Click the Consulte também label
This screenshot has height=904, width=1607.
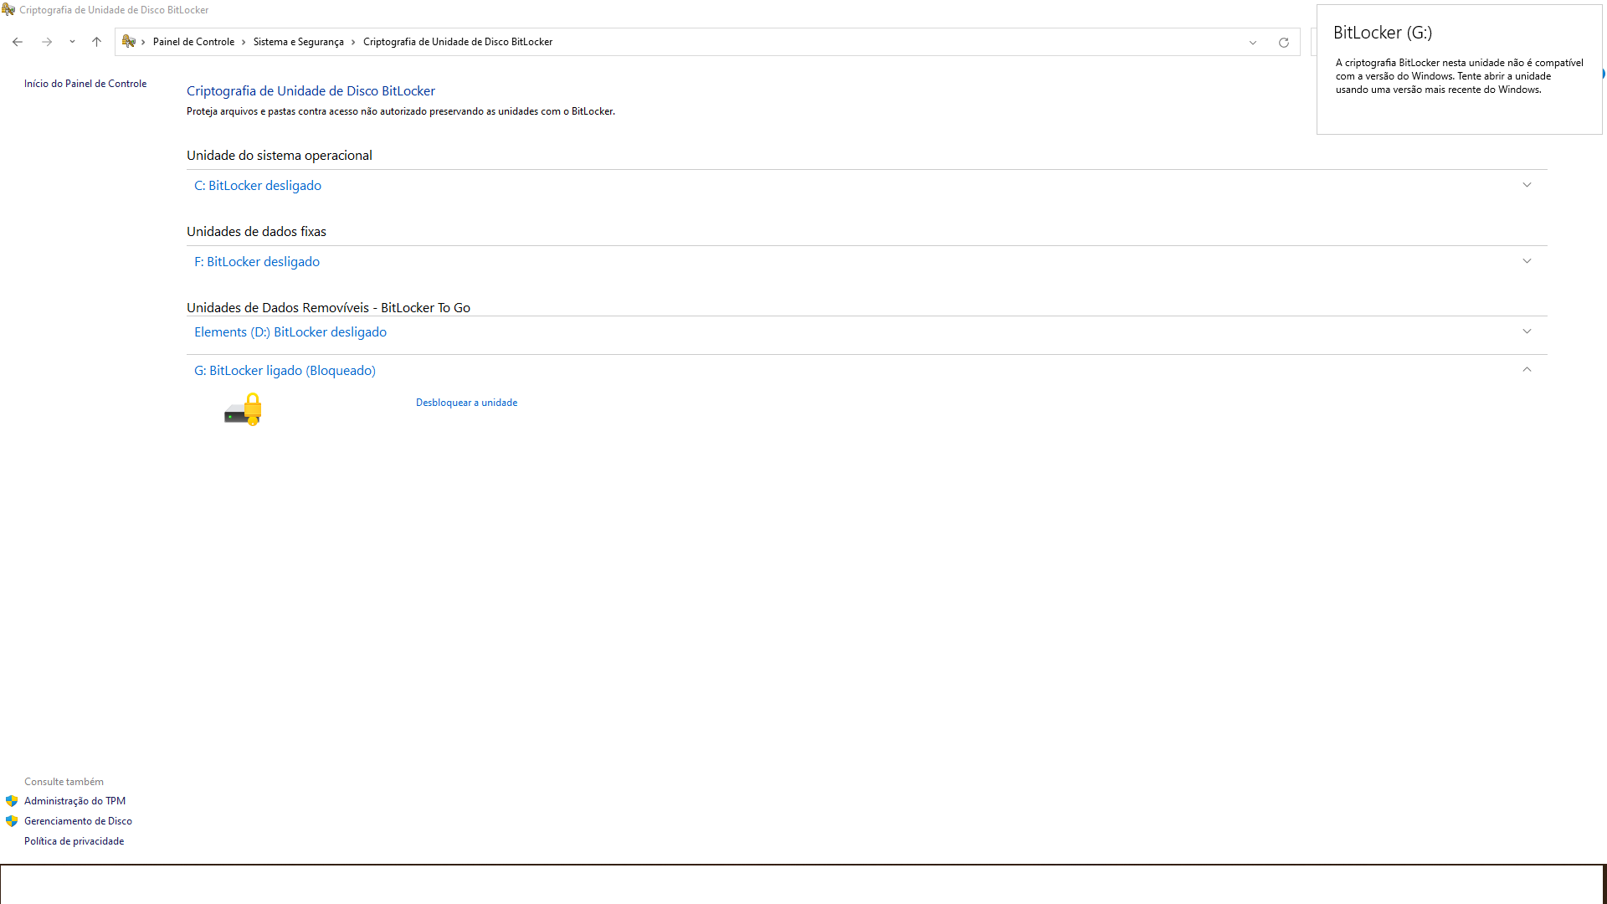(x=64, y=782)
